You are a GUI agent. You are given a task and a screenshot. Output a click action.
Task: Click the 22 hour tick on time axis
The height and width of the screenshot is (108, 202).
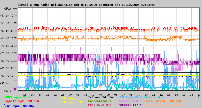click(x=55, y=94)
